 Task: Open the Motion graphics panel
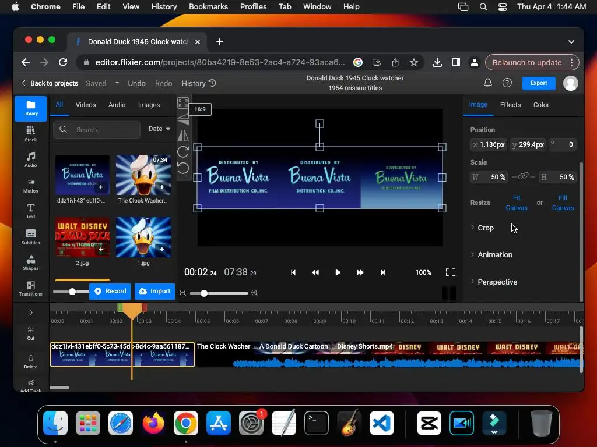(x=30, y=186)
